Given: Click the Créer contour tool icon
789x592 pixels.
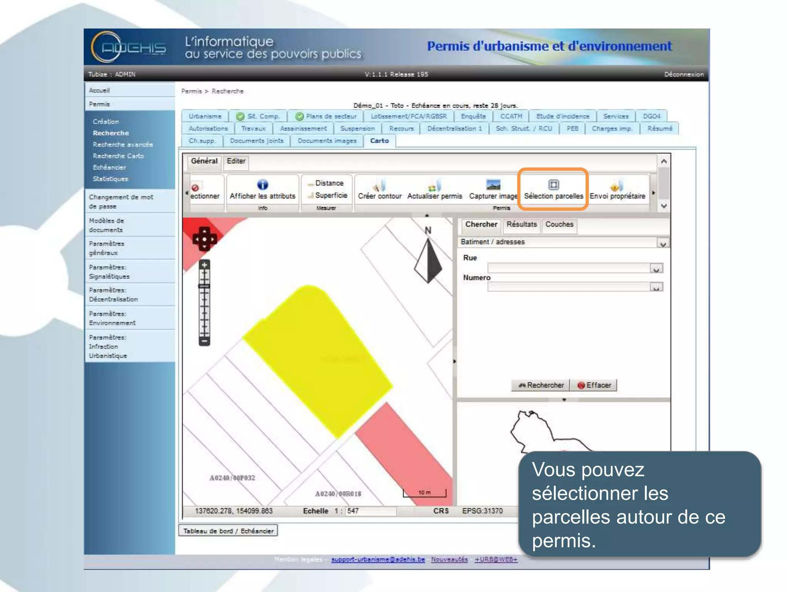Looking at the screenshot, I should (x=379, y=186).
